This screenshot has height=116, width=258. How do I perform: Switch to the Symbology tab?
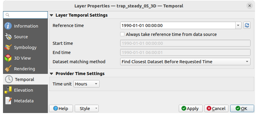coord(25,47)
